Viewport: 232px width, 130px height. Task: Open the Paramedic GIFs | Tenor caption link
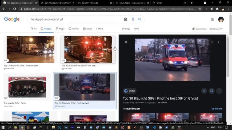pyautogui.click(x=15, y=103)
